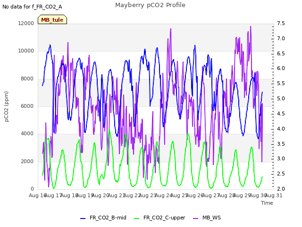Click the 7.0 right-axis tick label
Screen dimensions: 302x227
(281, 38)
